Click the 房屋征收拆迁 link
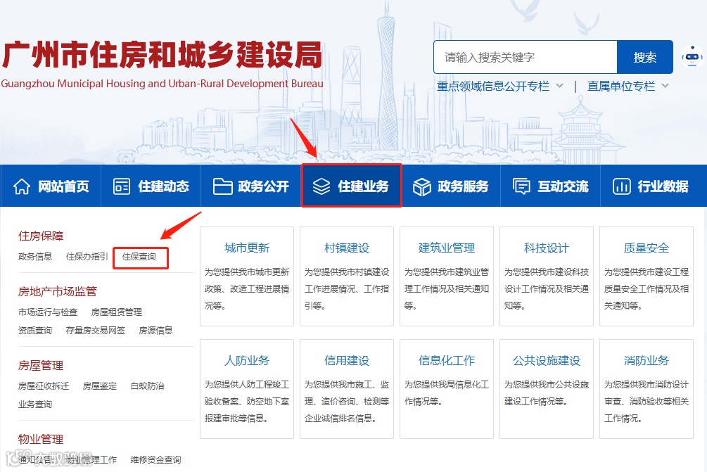Viewport: 707px width, 472px height. tap(44, 386)
